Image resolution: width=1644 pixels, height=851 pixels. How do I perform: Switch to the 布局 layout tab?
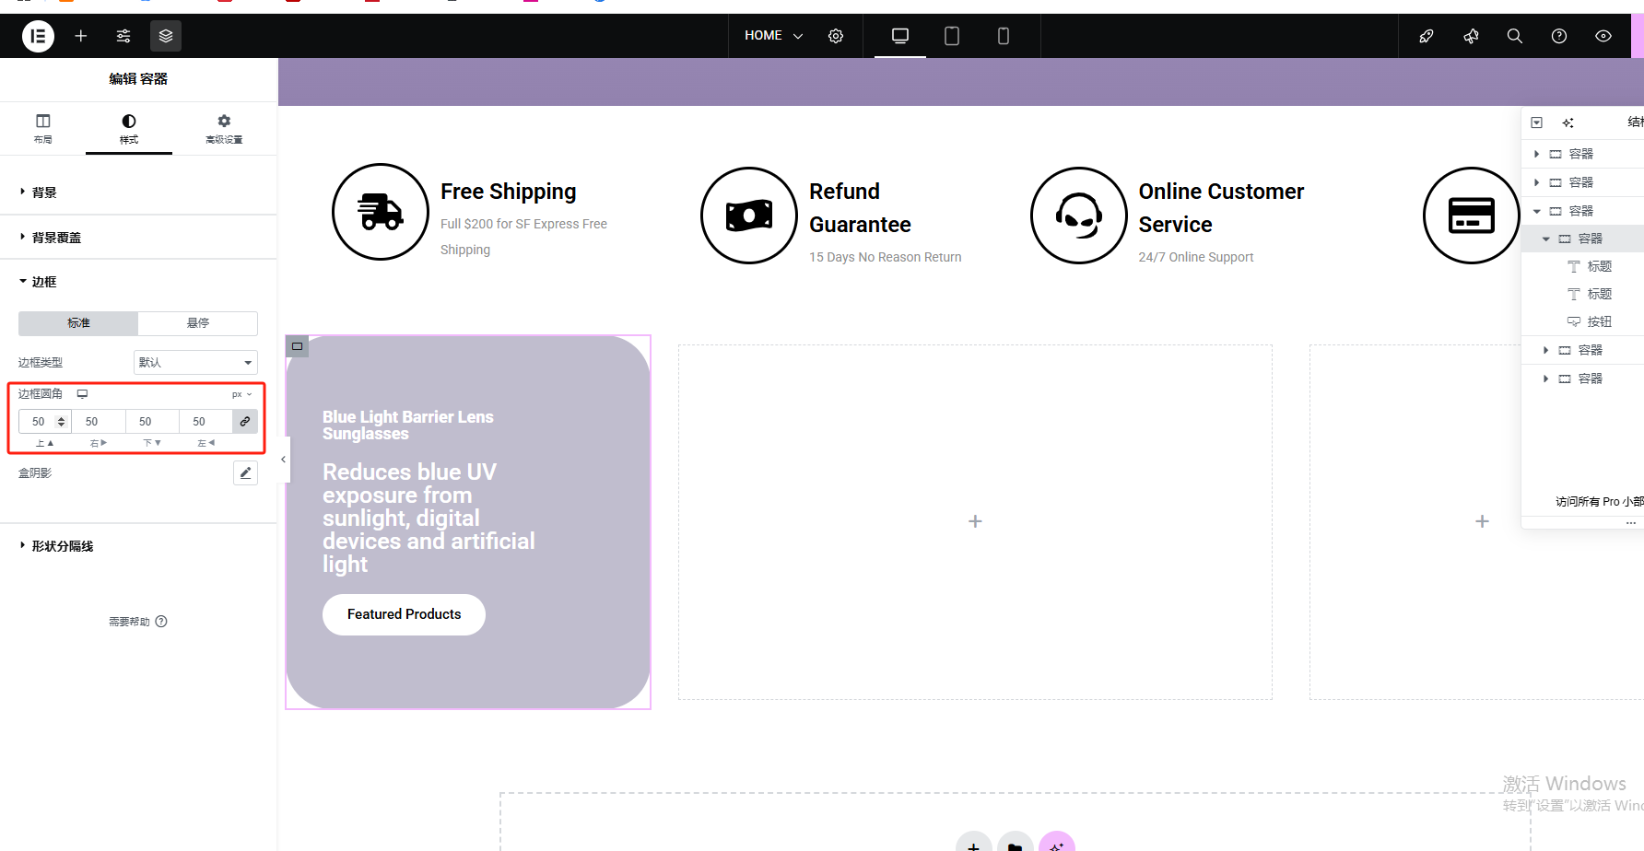(x=43, y=128)
